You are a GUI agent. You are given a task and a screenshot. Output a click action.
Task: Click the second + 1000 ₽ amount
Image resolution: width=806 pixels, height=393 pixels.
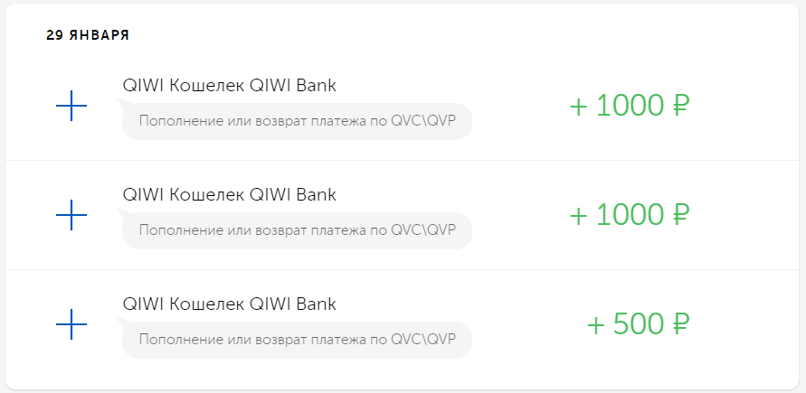630,215
